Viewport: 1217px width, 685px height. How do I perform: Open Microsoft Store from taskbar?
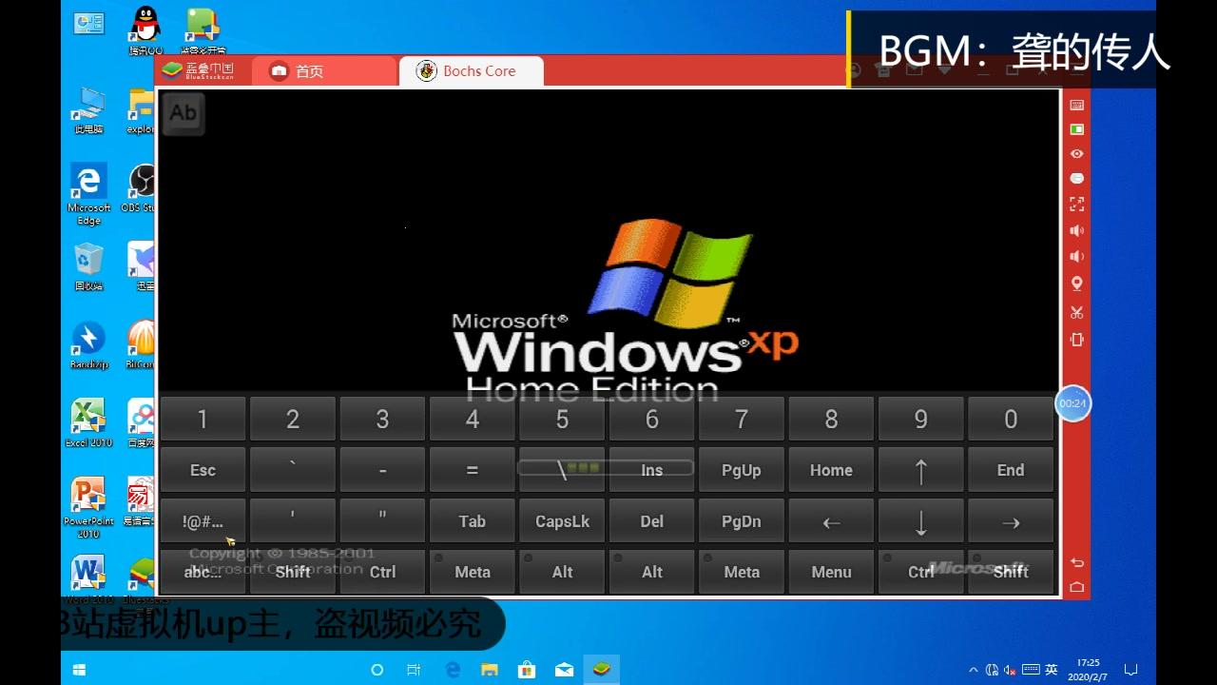pos(527,670)
